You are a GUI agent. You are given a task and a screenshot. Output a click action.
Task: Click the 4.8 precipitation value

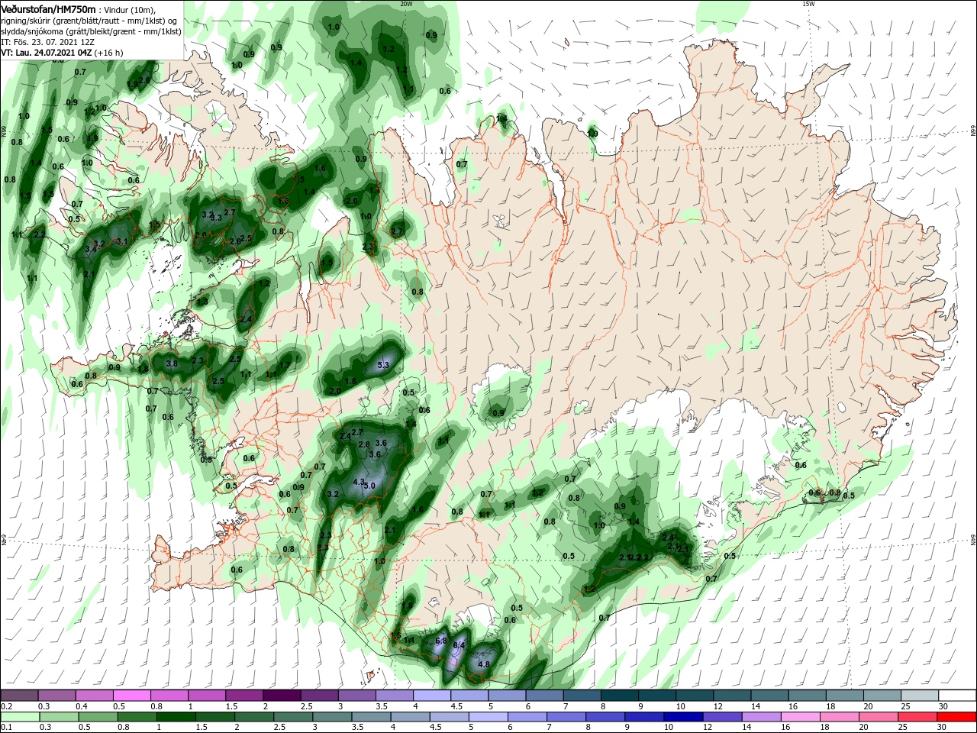click(x=483, y=664)
